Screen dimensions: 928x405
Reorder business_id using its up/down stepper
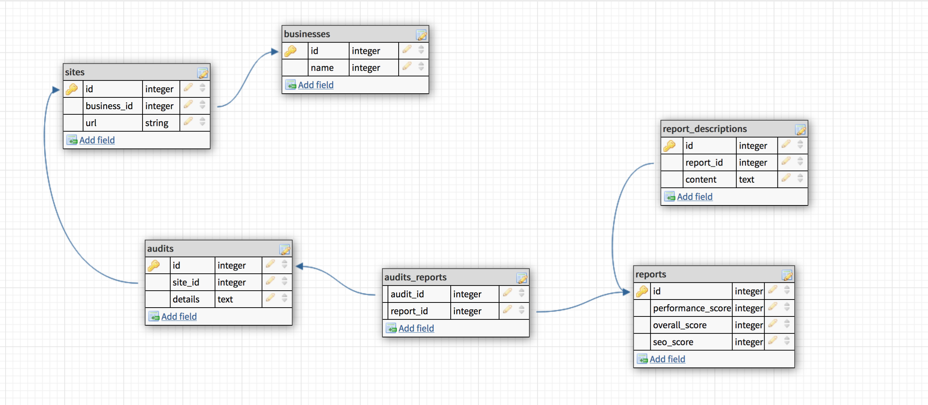[202, 105]
